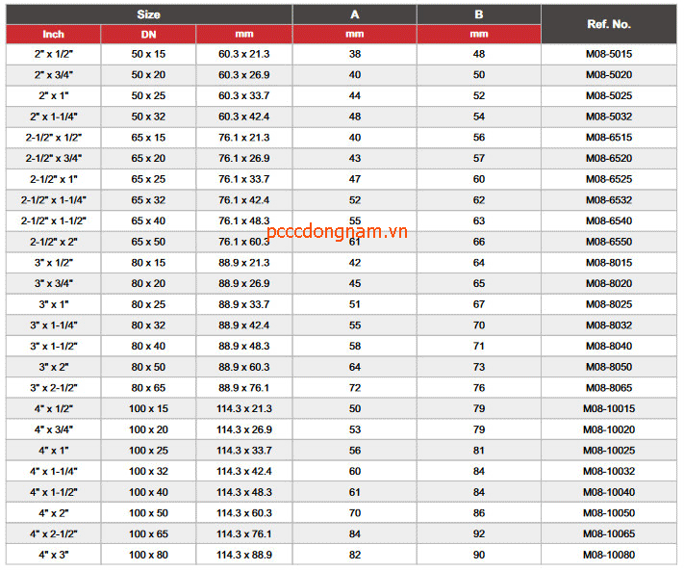
Task: Select reference number M08-5015
Action: click(x=608, y=54)
